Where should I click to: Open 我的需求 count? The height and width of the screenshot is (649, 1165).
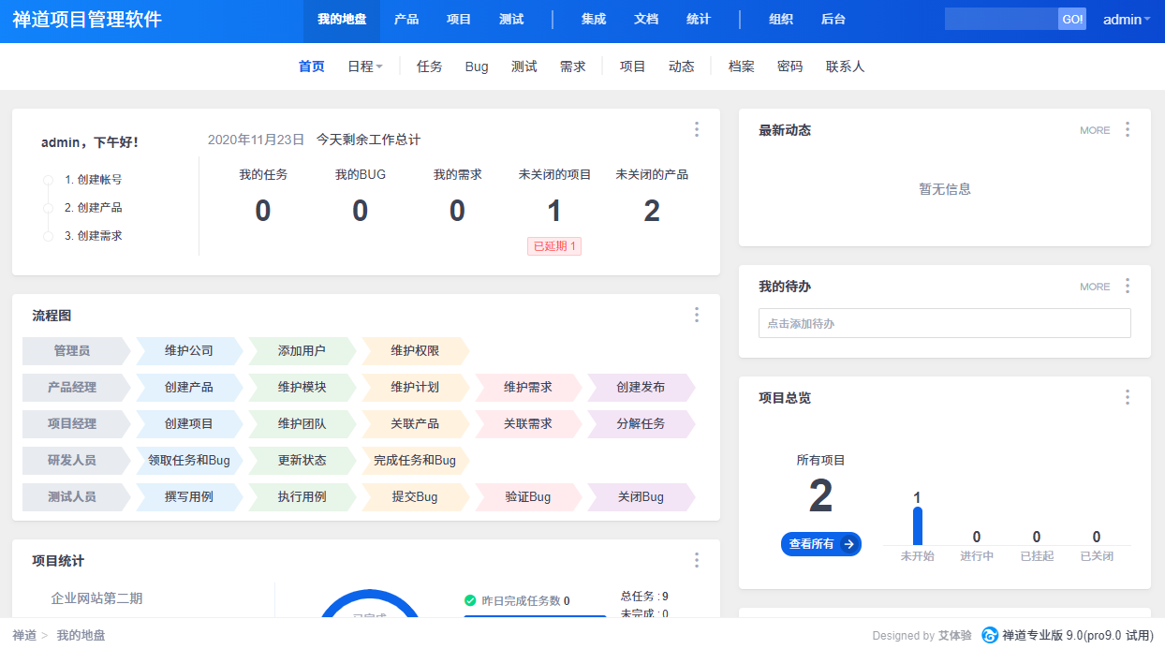pos(457,212)
